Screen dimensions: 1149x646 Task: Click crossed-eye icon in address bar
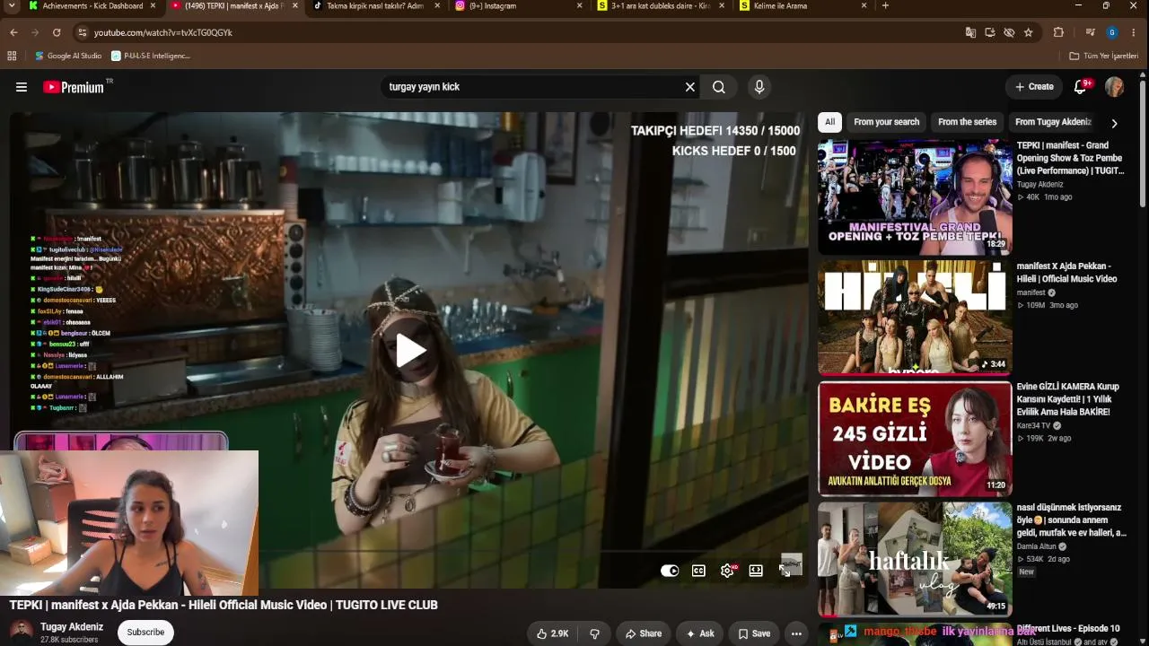1009,32
